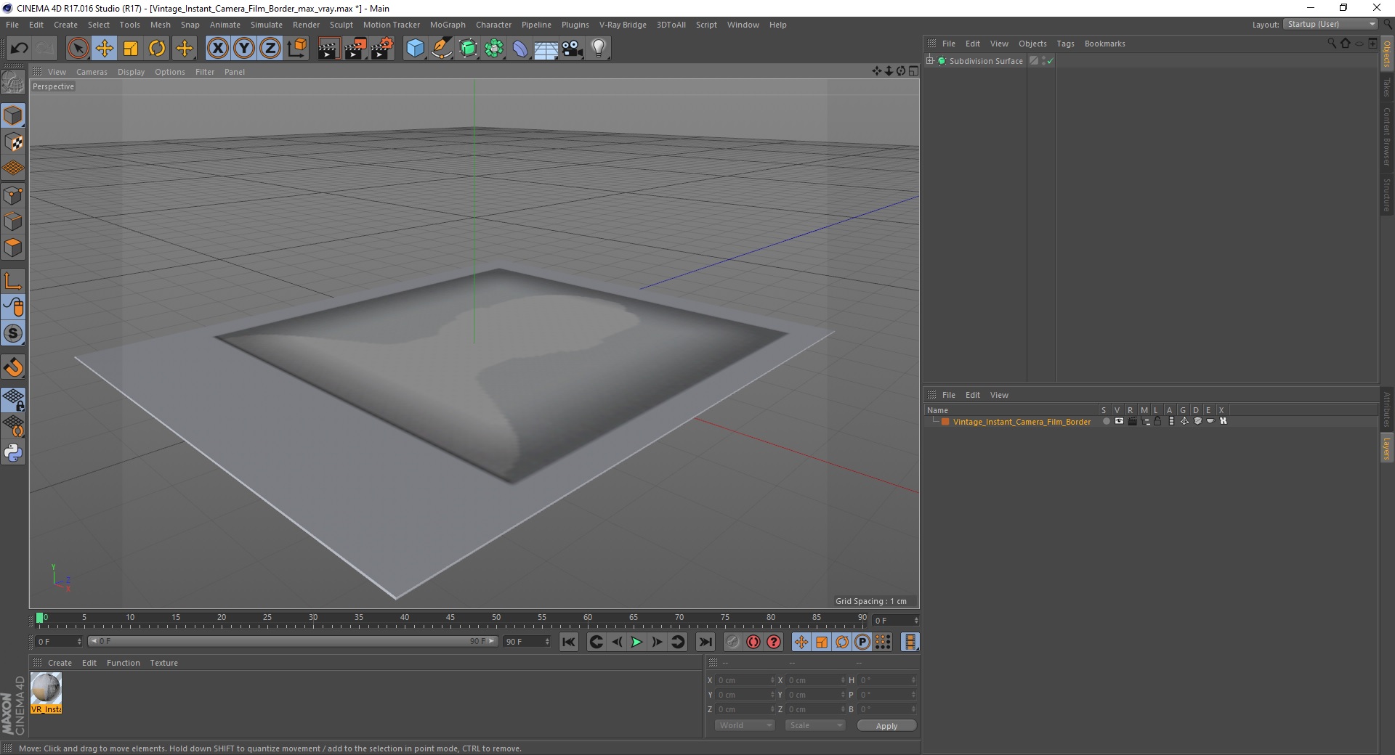
Task: Open the vertical Attributes tab
Action: pyautogui.click(x=1387, y=409)
